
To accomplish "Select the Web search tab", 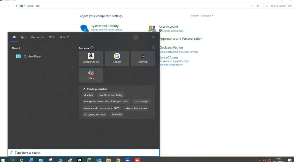I will (x=52, y=37).
